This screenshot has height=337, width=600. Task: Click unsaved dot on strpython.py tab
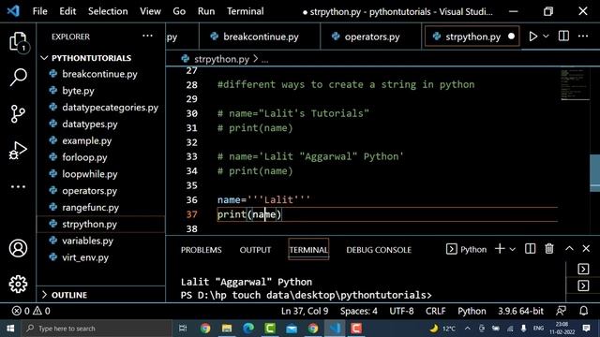[x=511, y=37]
